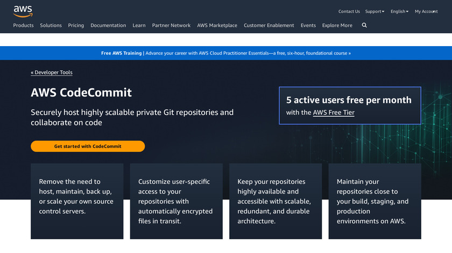This screenshot has height=253, width=452.
Task: Open the AWS Free Tier link
Action: tap(334, 113)
